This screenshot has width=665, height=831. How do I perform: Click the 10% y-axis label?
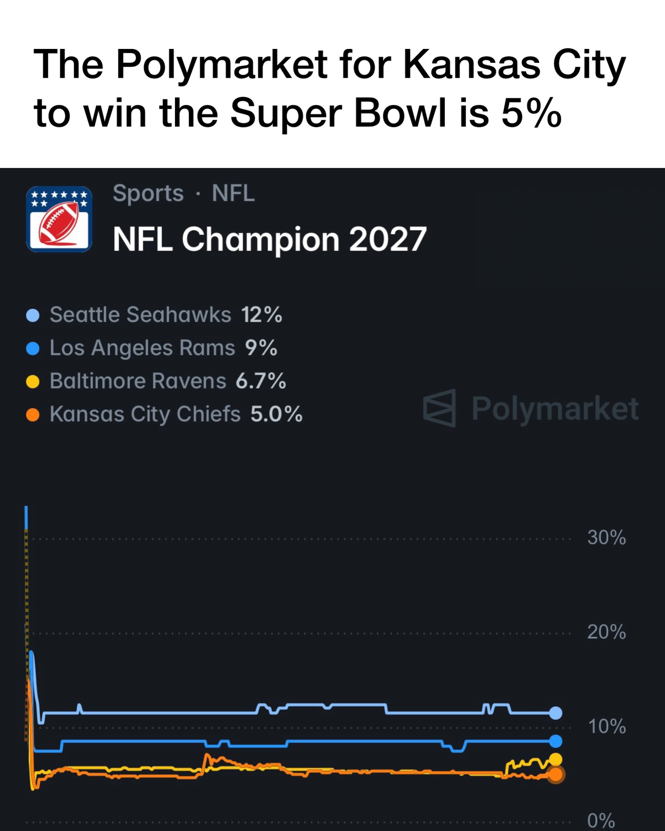click(x=606, y=727)
